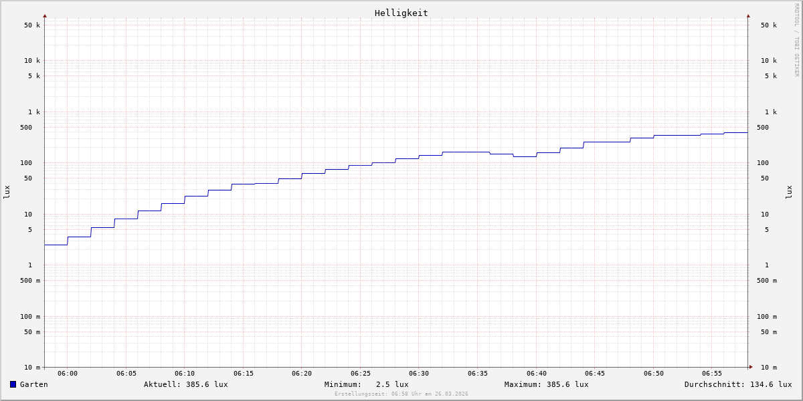Select the right vertical lux axis title
This screenshot has height=401, width=803.
pos(789,192)
